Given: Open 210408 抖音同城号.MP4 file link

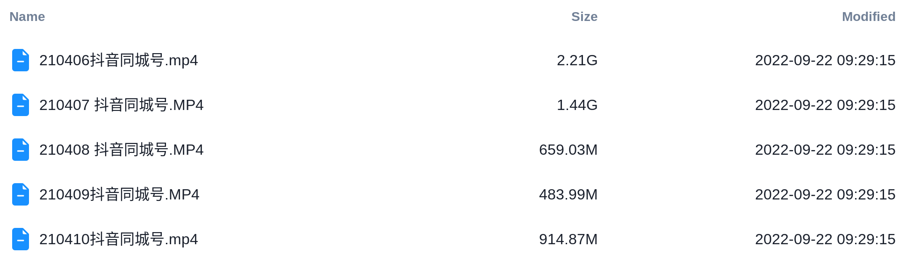Looking at the screenshot, I should (122, 150).
